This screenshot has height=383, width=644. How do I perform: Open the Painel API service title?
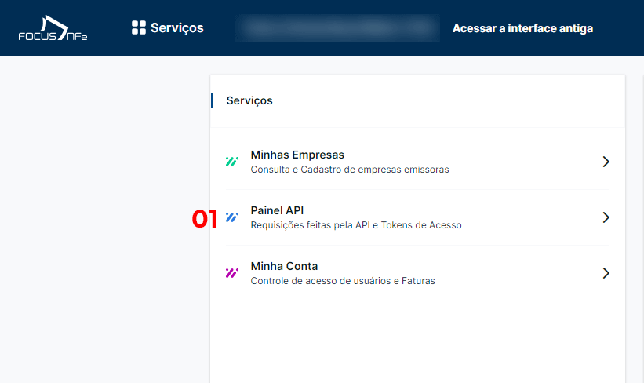point(277,210)
